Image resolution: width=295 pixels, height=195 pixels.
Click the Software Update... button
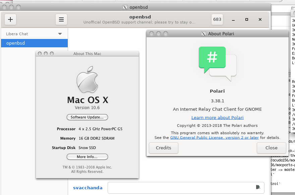point(87,117)
